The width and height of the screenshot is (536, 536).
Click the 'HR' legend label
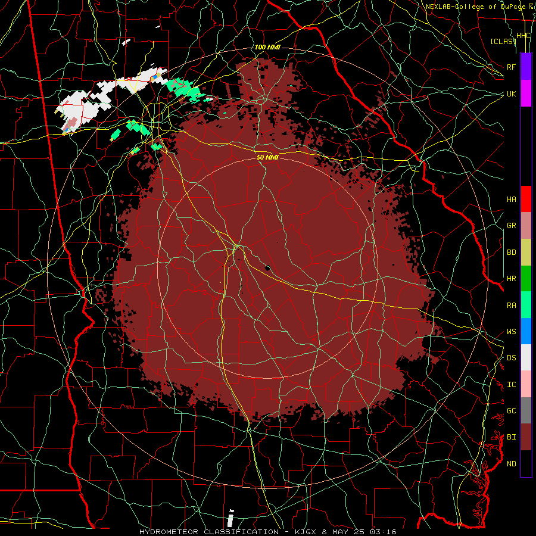511,279
